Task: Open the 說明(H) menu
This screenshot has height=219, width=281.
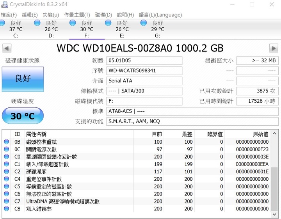Action: [x=125, y=15]
